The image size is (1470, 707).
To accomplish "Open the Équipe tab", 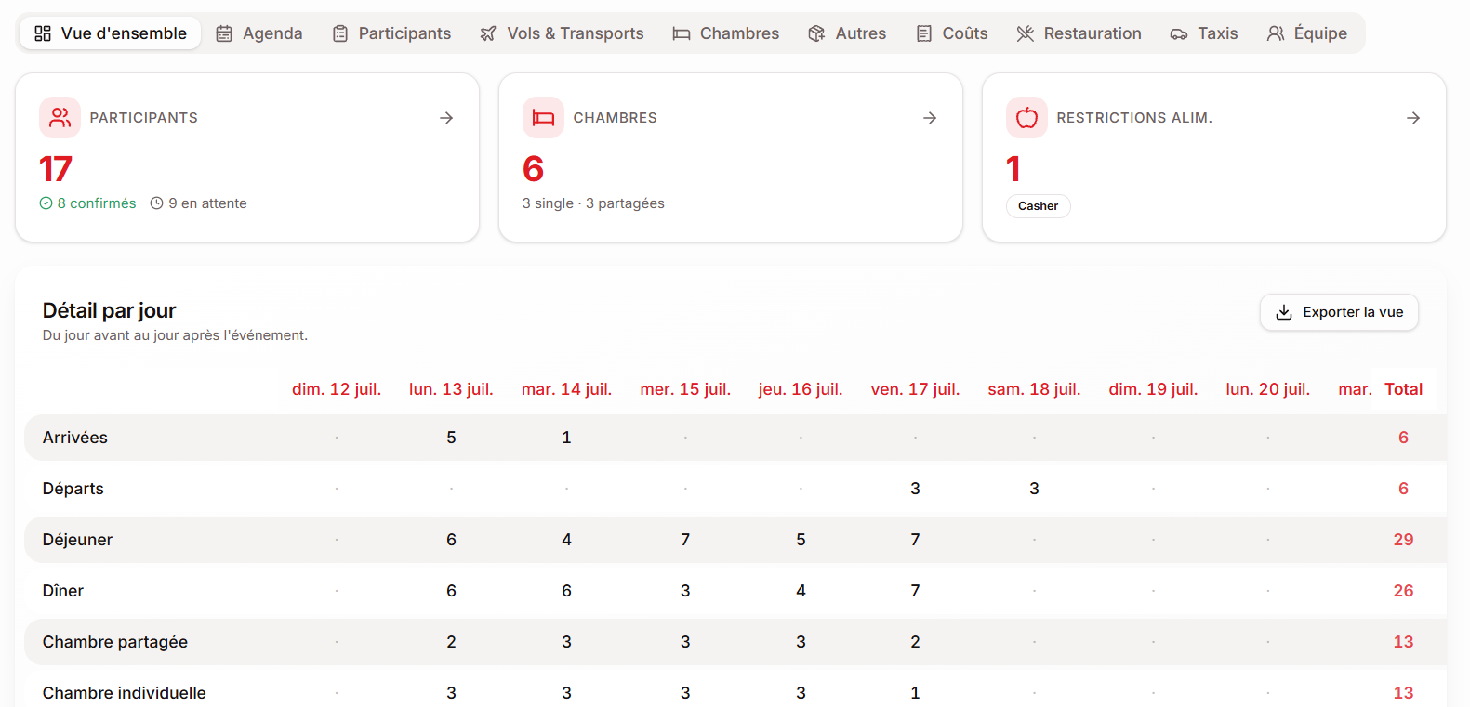I will [1307, 33].
